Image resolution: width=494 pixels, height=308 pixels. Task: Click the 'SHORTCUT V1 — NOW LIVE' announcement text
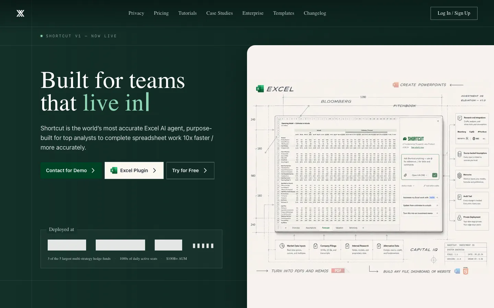(81, 36)
